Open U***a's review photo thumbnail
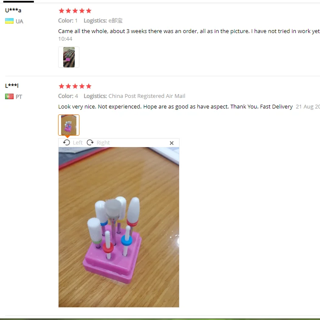Screen dimensions: 320x320 [x=69, y=57]
